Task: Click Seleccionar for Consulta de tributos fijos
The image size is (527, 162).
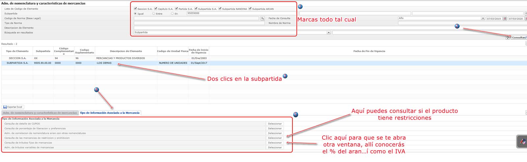Action: click(x=275, y=143)
